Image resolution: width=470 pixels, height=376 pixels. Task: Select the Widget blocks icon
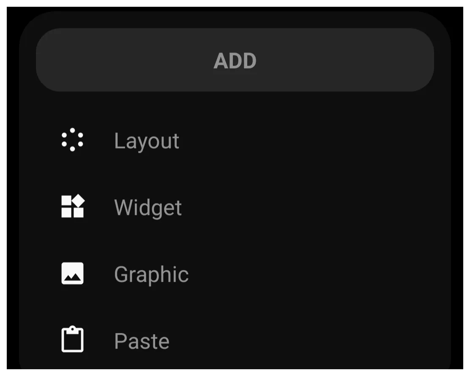point(73,206)
